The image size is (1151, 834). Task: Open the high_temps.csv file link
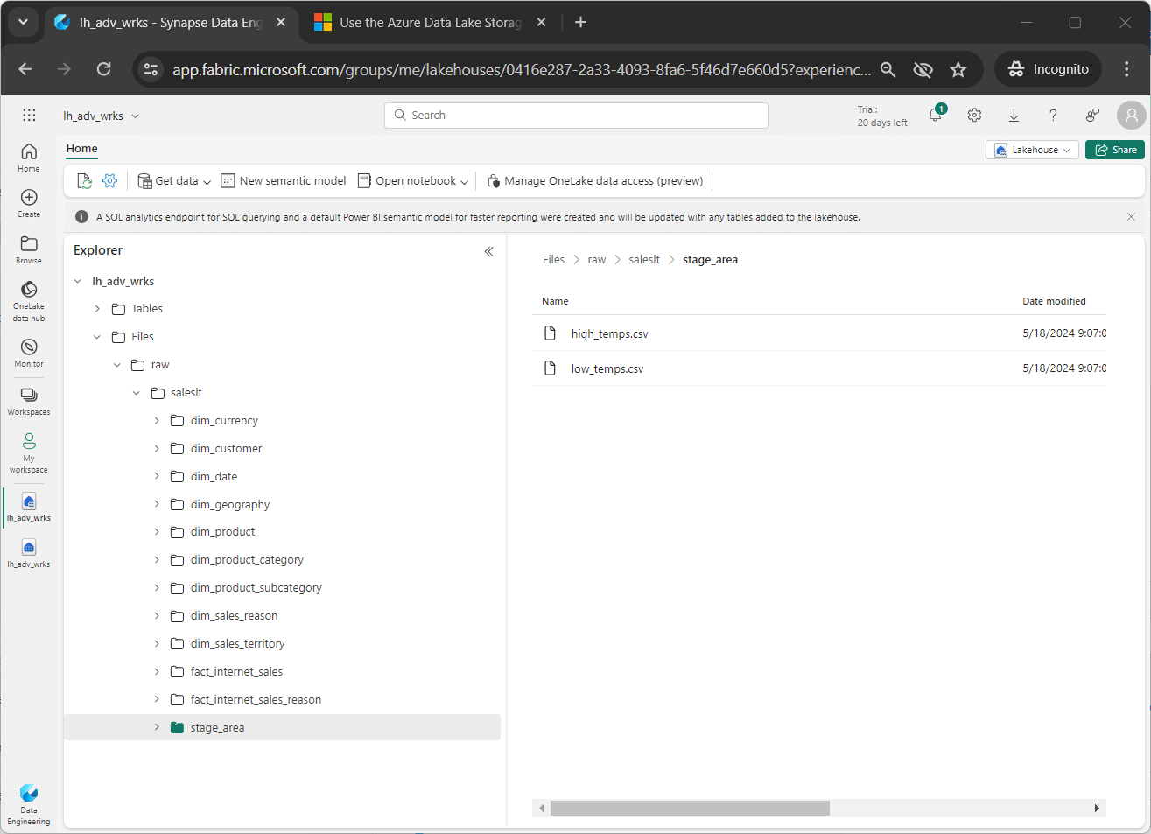(x=609, y=333)
